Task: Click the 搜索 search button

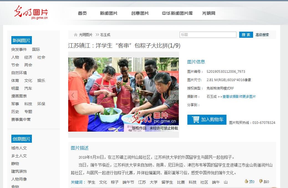Action: pos(246,35)
